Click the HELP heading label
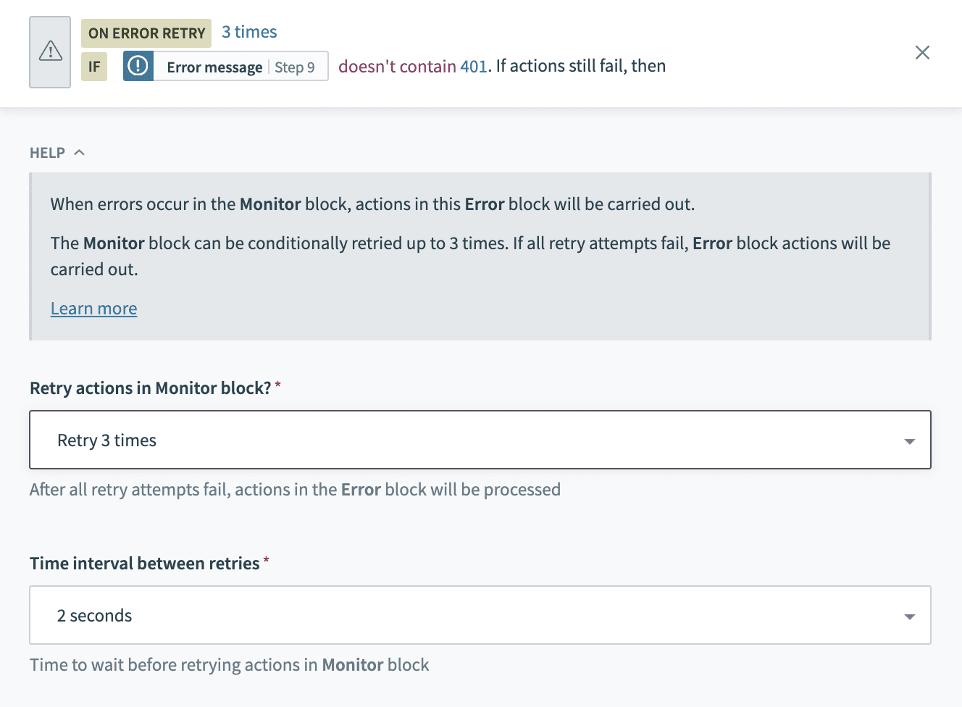Viewport: 962px width, 707px height. (x=47, y=153)
